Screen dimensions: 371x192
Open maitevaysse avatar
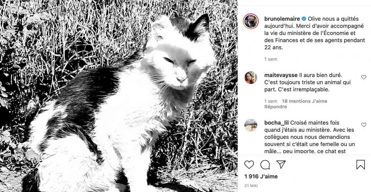(x=251, y=78)
